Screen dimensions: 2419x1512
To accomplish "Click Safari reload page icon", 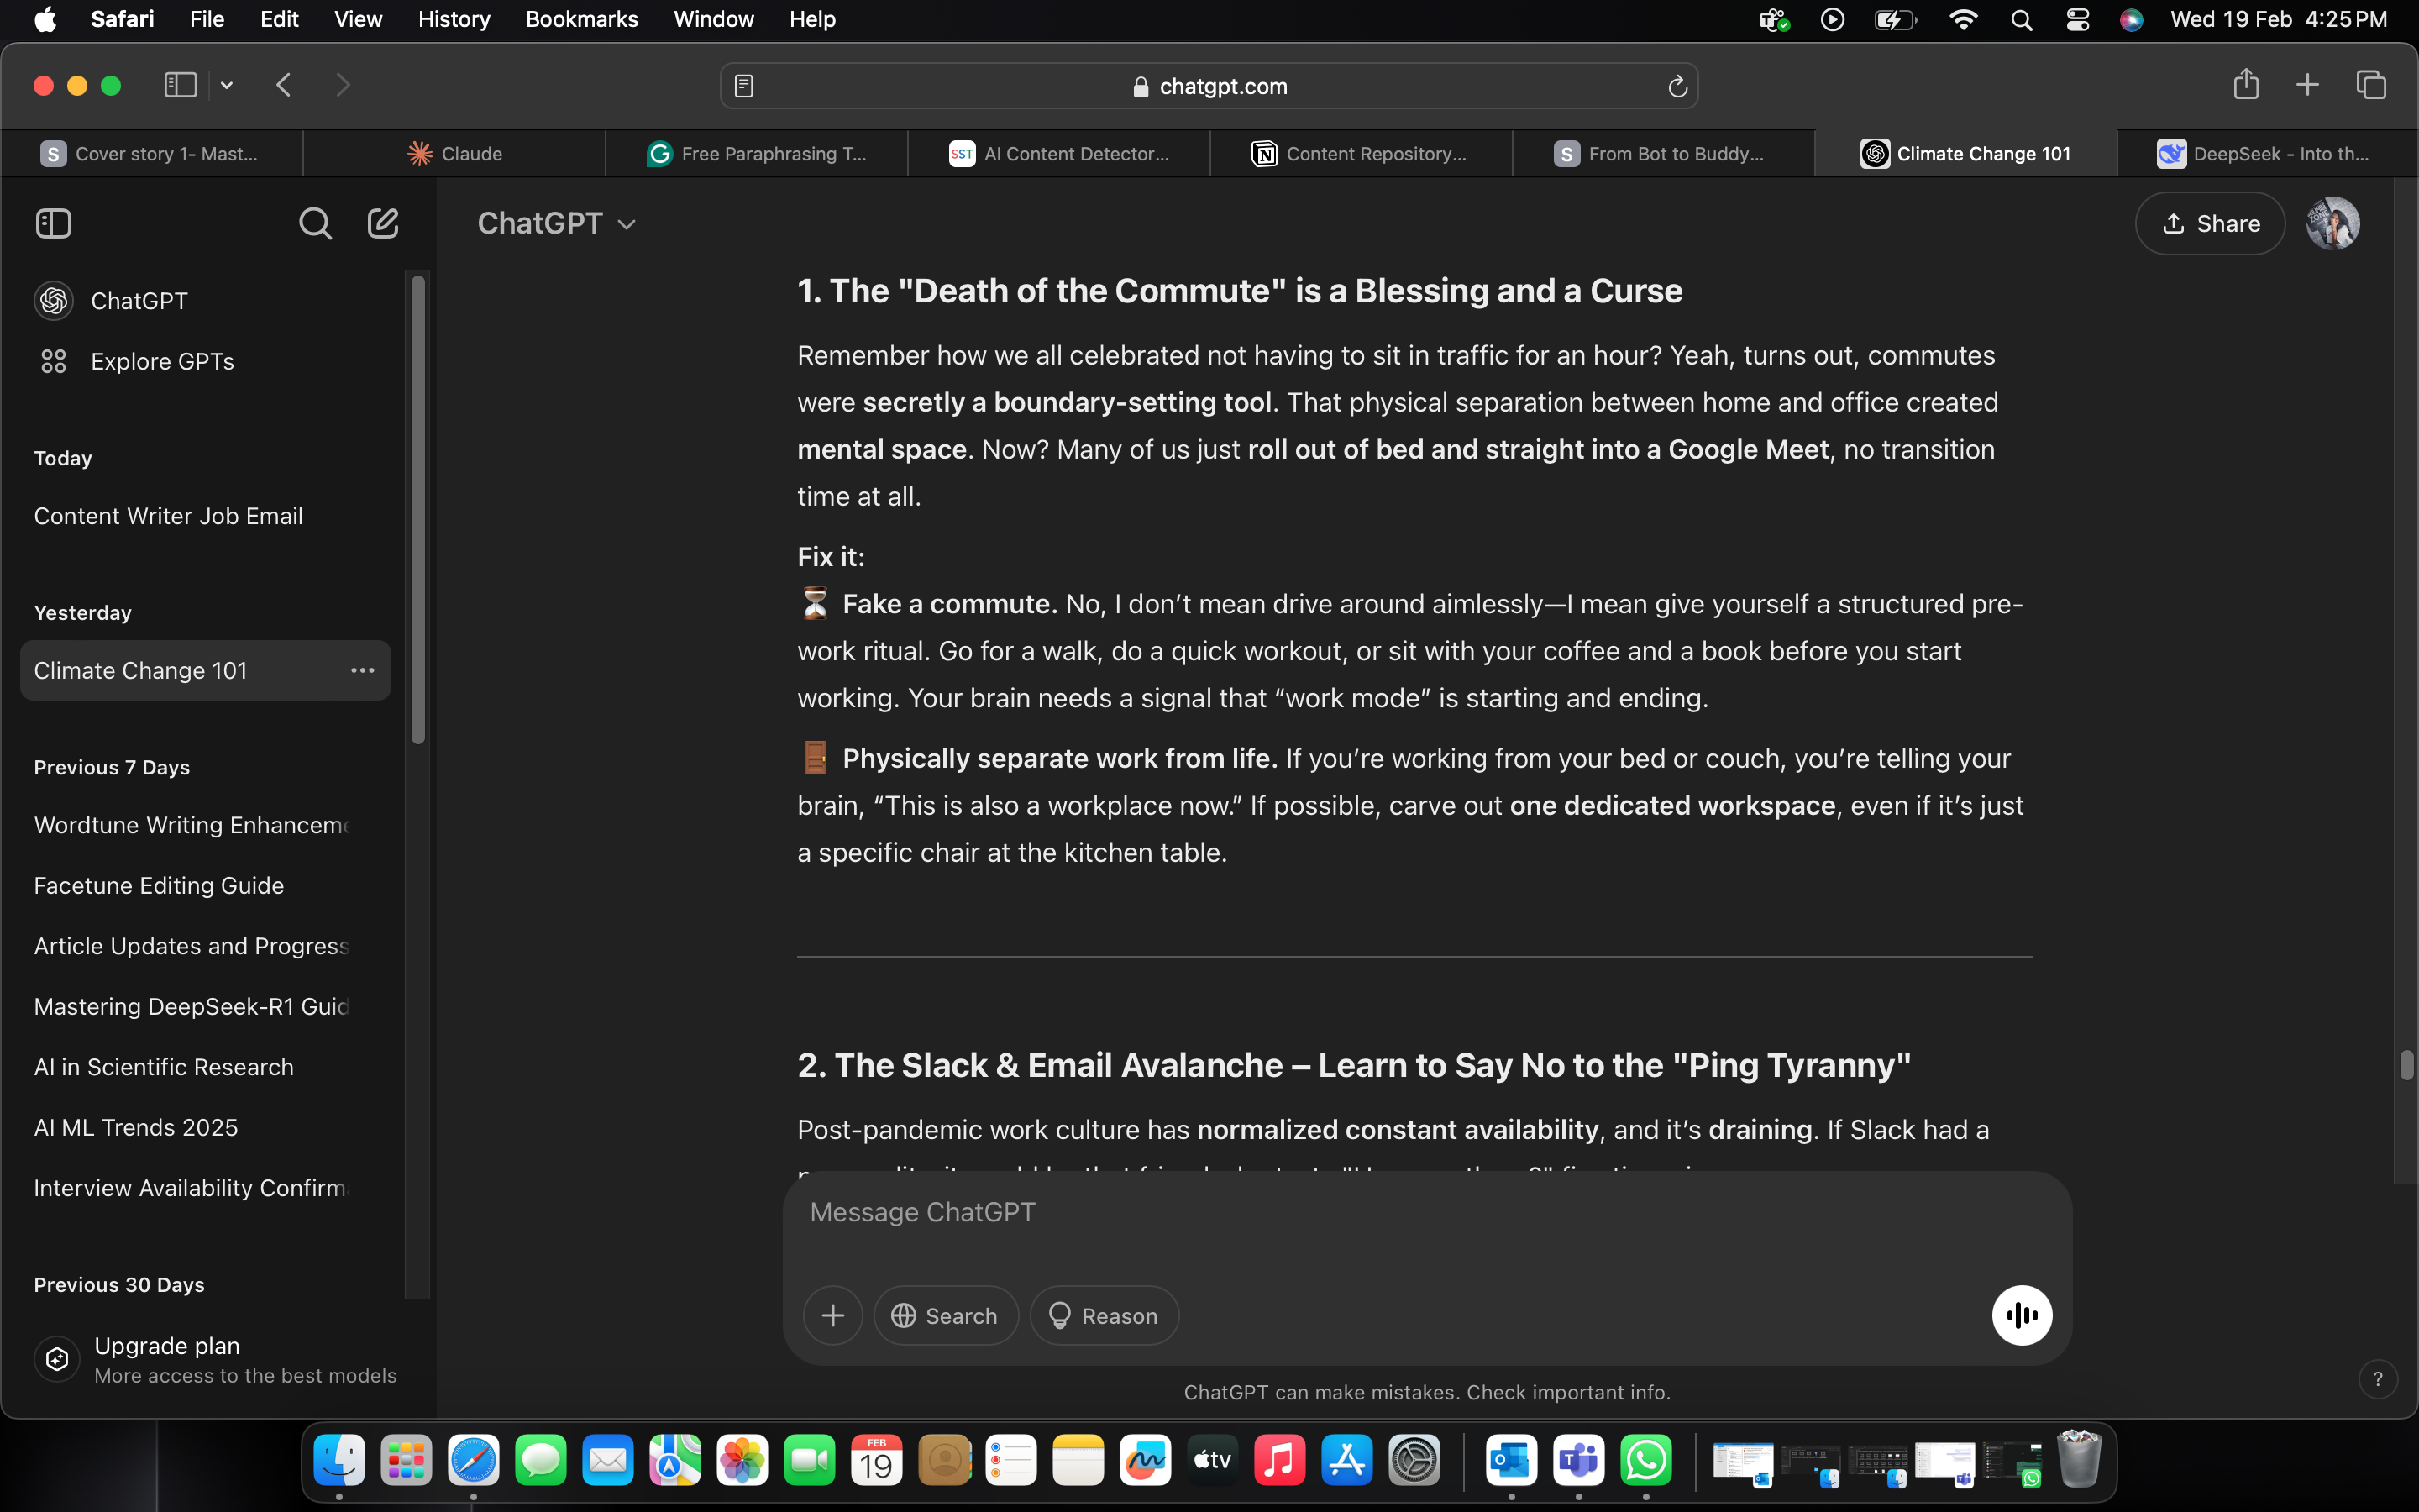I will pos(1677,87).
